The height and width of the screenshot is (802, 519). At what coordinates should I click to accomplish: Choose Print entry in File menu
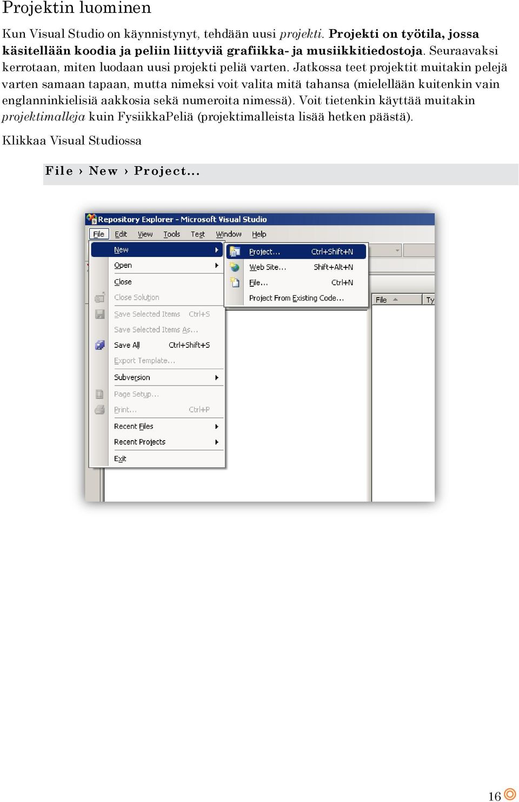click(x=157, y=409)
